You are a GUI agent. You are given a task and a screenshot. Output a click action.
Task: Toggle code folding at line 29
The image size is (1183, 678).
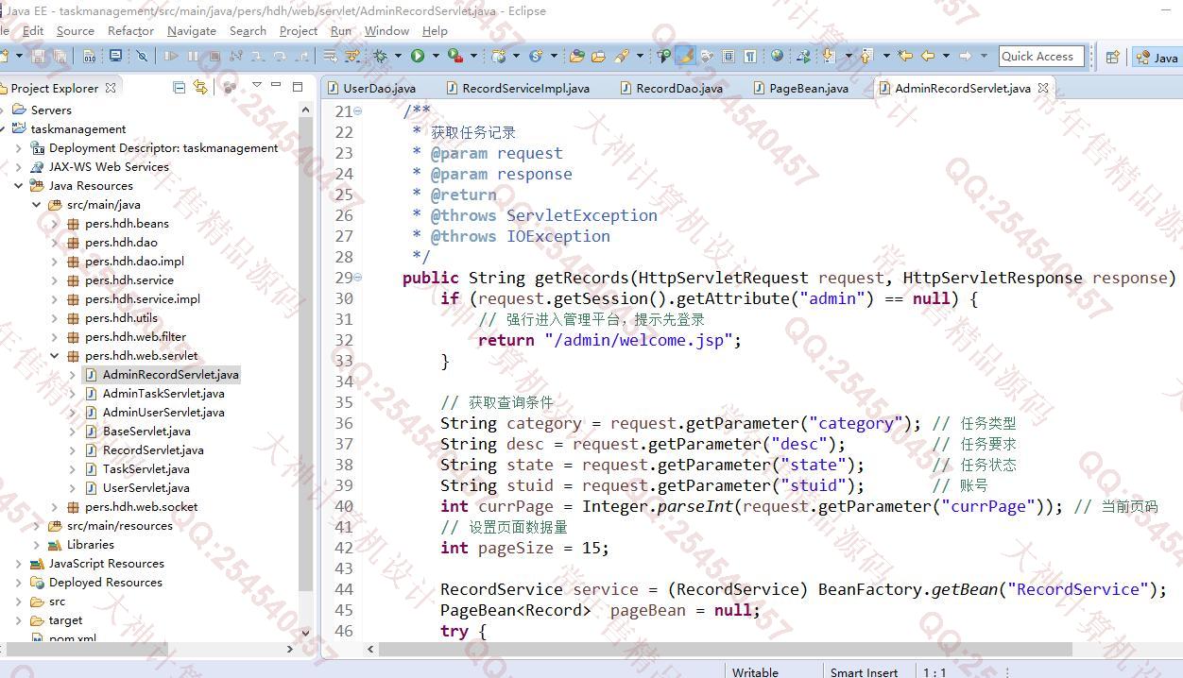pyautogui.click(x=357, y=278)
